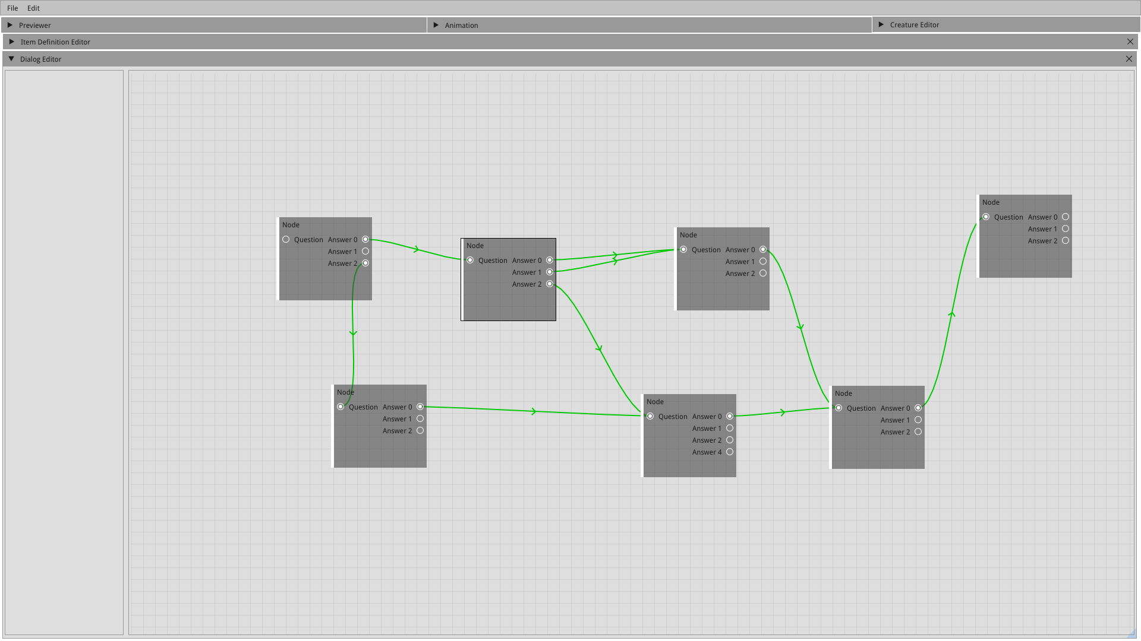Click the only unconnected Question input port
Screen dimensions: 1141x641
pos(286,239)
